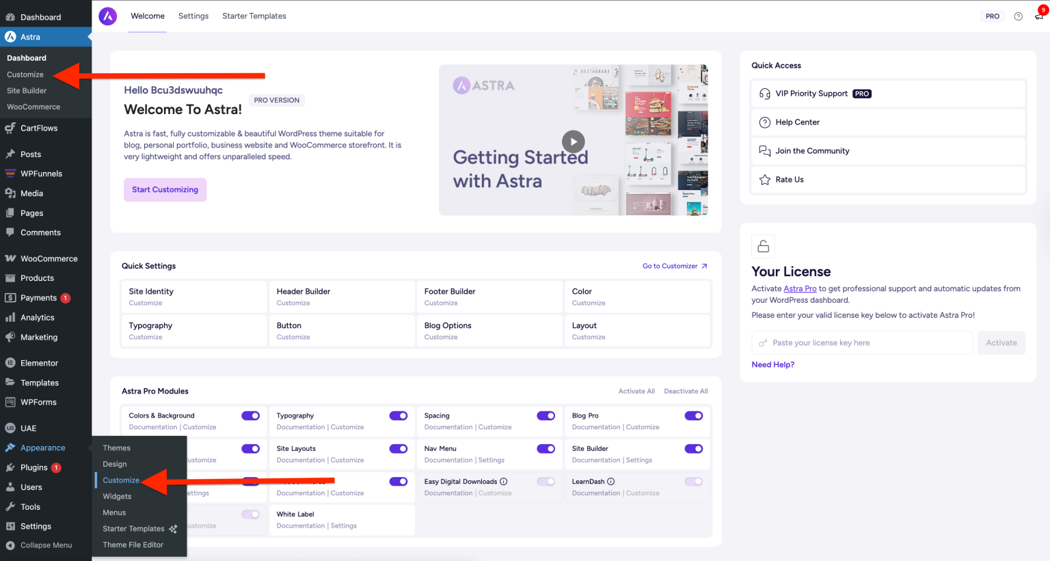
Task: Open the WPFunnels menu
Action: pyautogui.click(x=41, y=173)
